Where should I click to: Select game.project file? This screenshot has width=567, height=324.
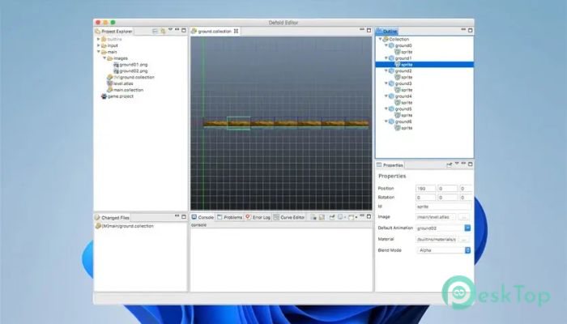(121, 96)
